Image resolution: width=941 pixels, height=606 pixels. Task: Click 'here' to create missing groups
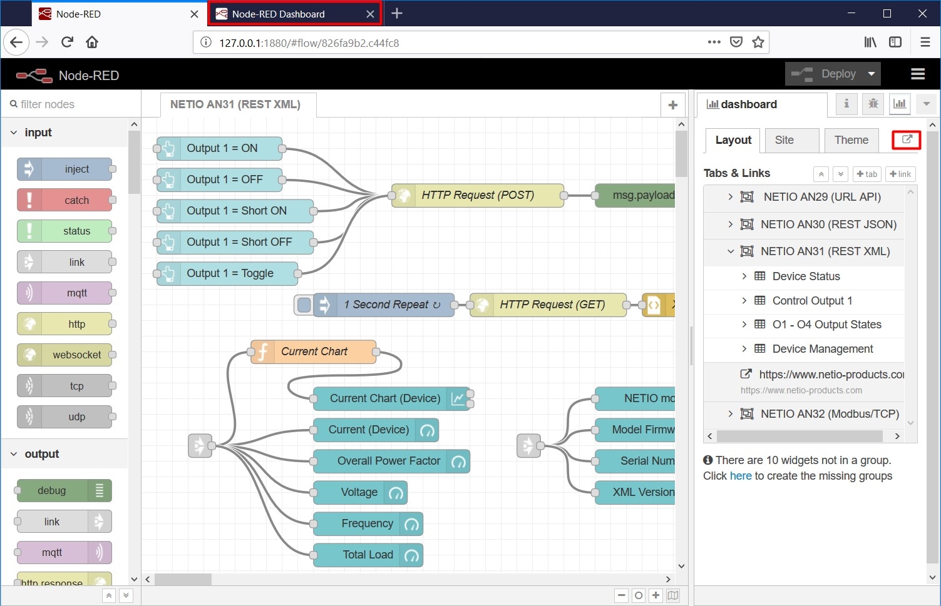click(741, 476)
